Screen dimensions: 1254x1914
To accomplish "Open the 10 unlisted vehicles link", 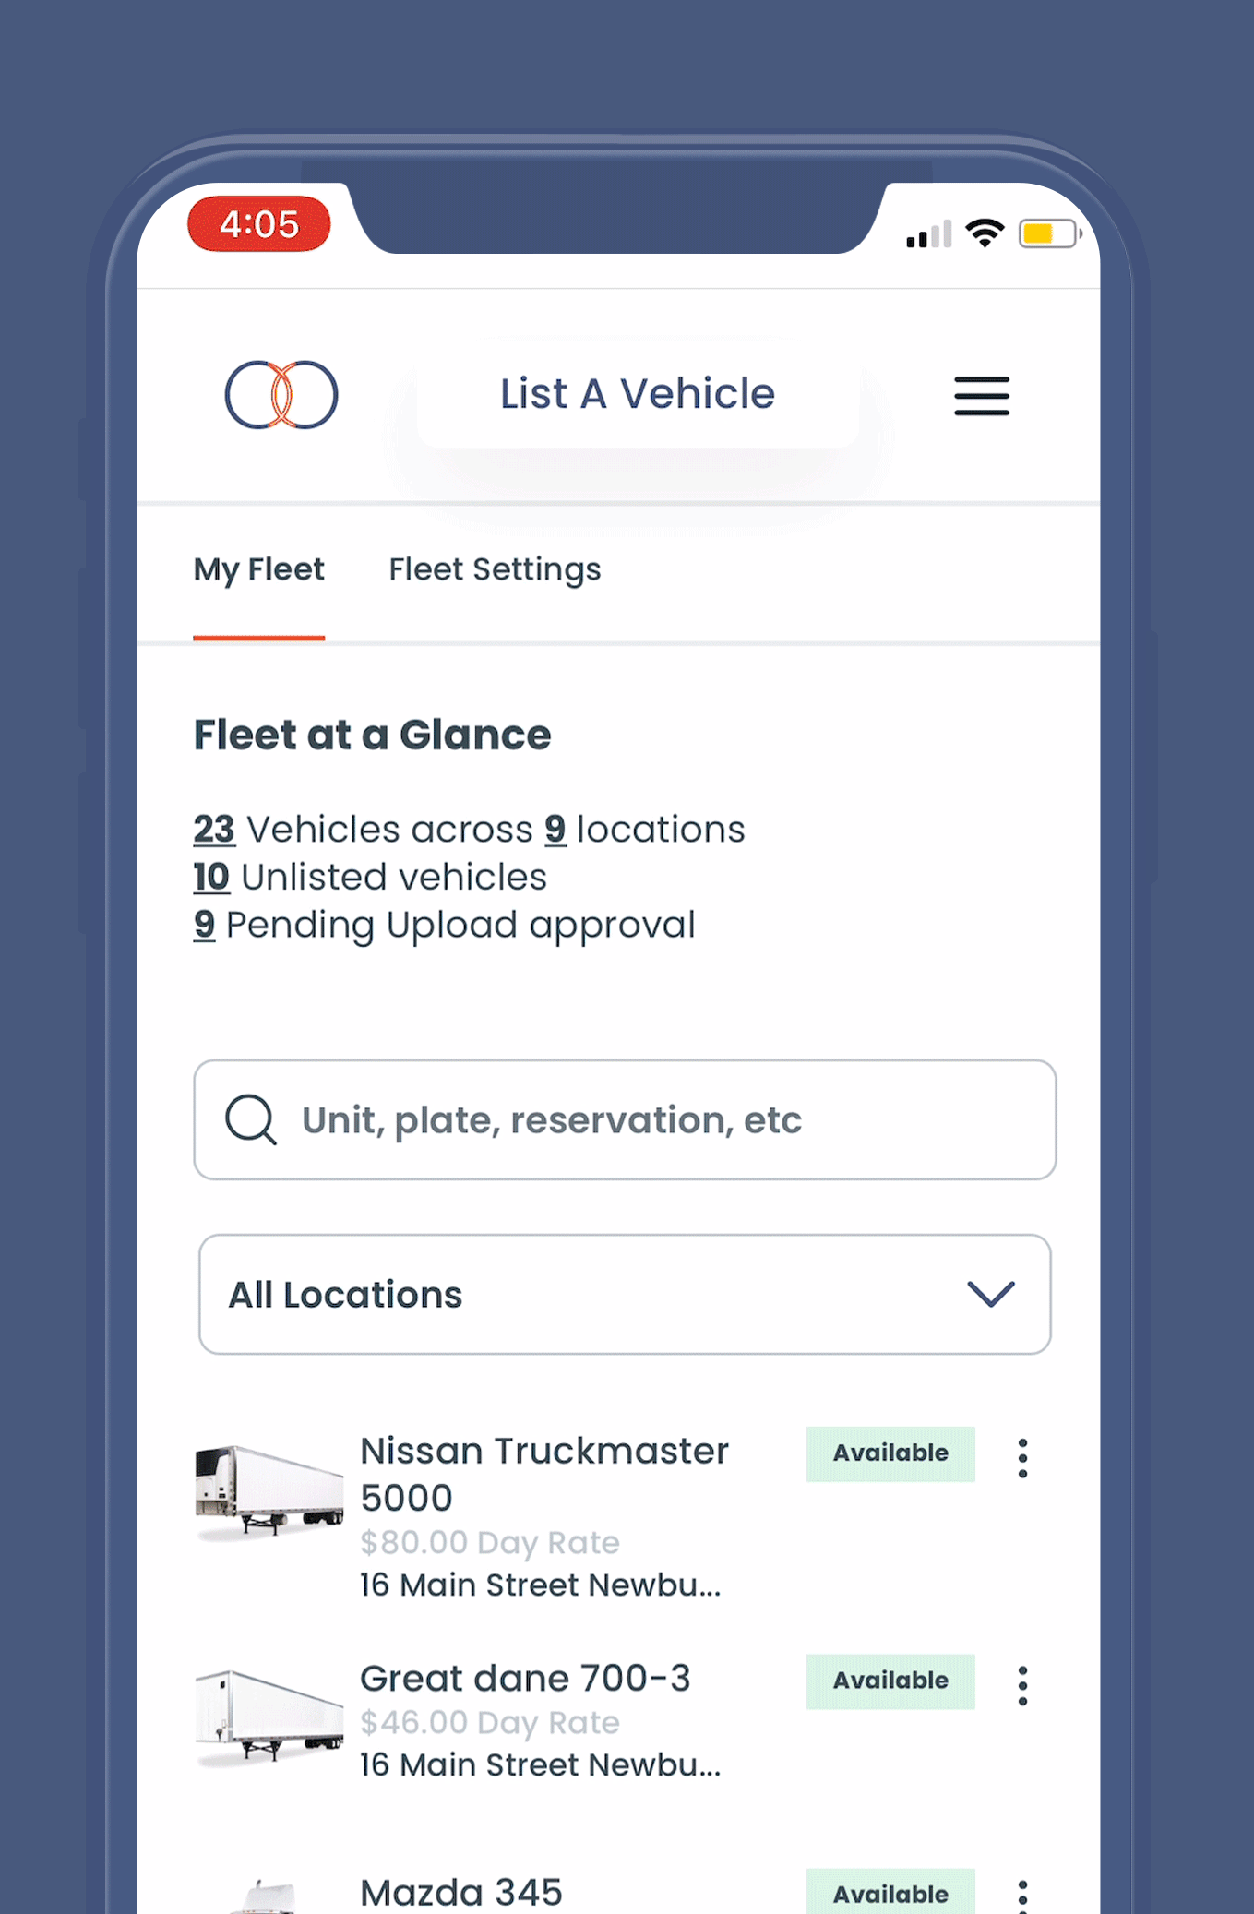I will click(x=211, y=877).
